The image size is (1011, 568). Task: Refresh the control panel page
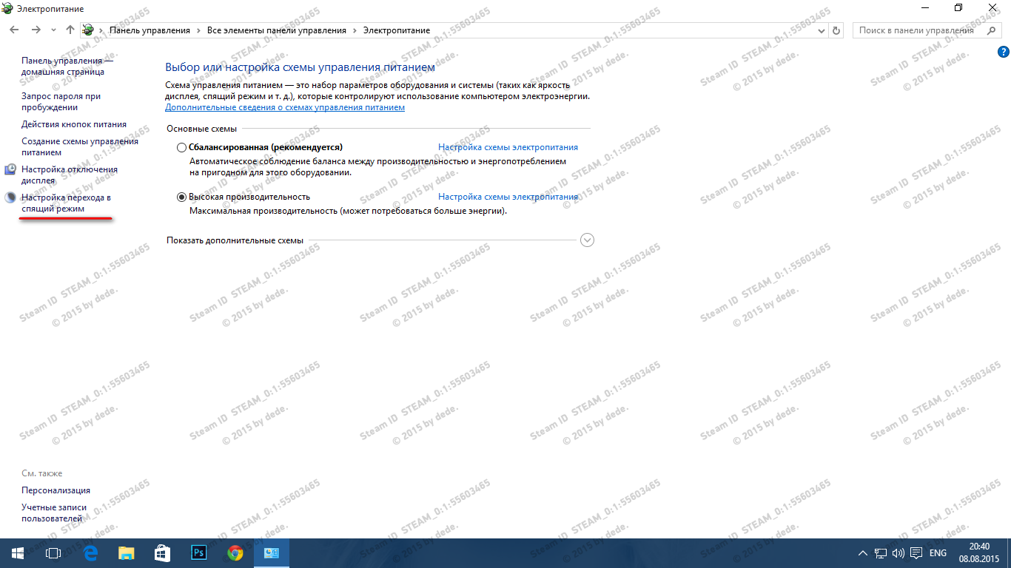click(836, 30)
